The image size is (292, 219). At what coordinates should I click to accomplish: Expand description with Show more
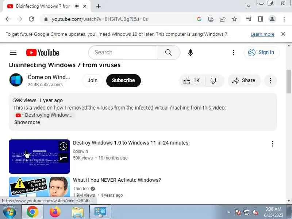tap(27, 122)
